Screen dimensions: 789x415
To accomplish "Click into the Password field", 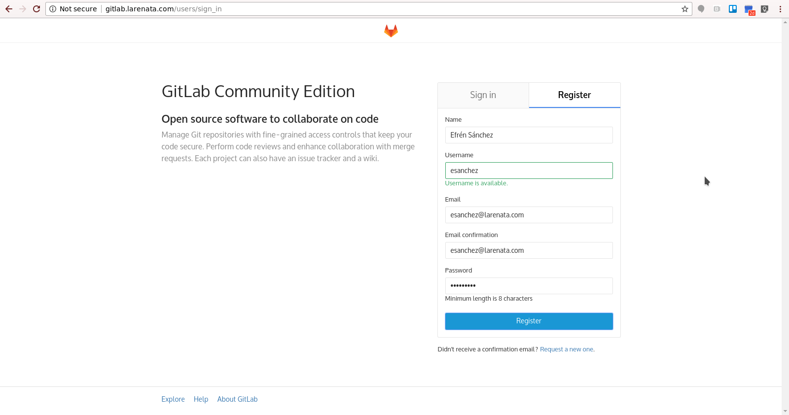I will [529, 286].
